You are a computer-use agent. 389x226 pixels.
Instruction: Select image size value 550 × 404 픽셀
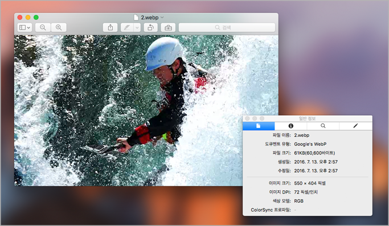[x=310, y=183]
